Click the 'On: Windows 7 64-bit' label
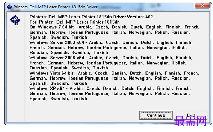 coord(52,27)
